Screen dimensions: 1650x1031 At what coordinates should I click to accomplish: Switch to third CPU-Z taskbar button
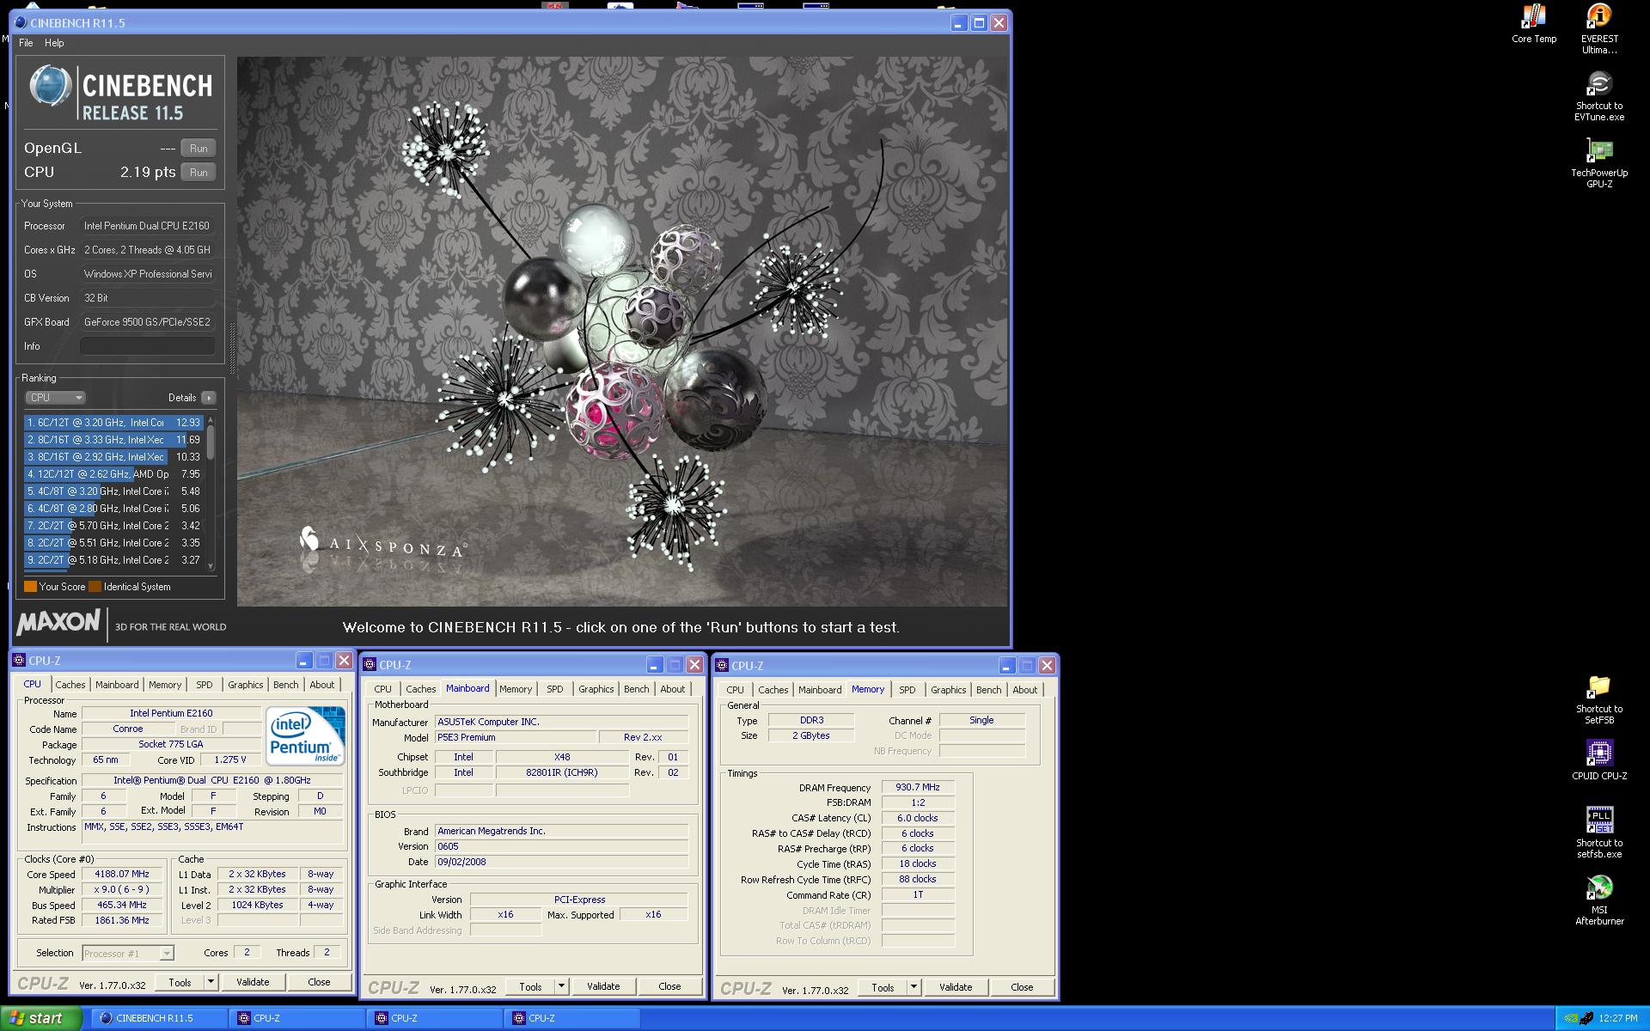click(x=571, y=1018)
